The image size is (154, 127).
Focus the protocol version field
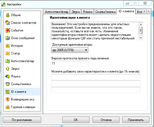70,63
